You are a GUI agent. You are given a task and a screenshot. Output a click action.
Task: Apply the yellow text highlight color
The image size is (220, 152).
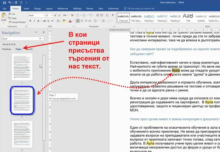pyautogui.click(x=64, y=21)
